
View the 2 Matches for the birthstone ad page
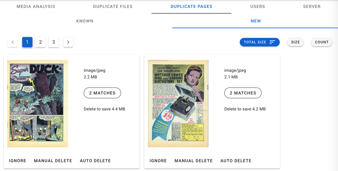(243, 93)
